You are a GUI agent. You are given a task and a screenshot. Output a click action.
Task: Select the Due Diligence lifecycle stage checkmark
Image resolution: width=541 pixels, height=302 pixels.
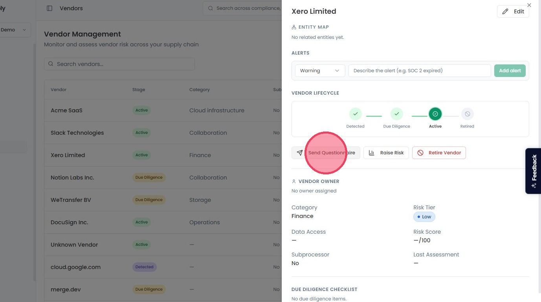coord(397,114)
